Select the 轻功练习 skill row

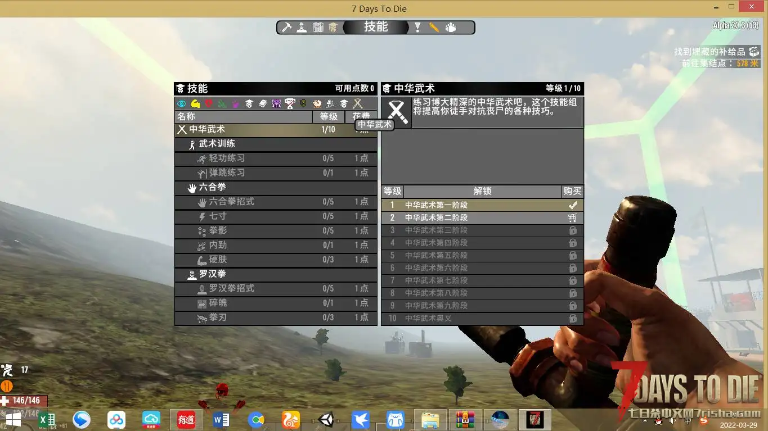[x=276, y=158]
